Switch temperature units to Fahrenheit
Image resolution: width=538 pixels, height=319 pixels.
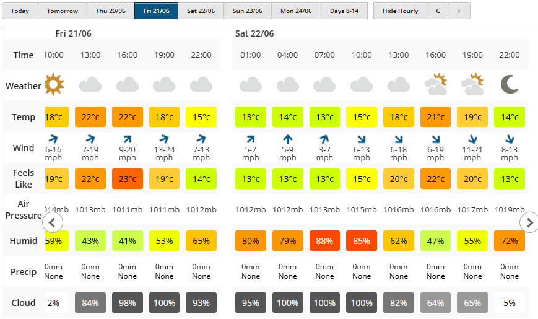click(x=459, y=11)
